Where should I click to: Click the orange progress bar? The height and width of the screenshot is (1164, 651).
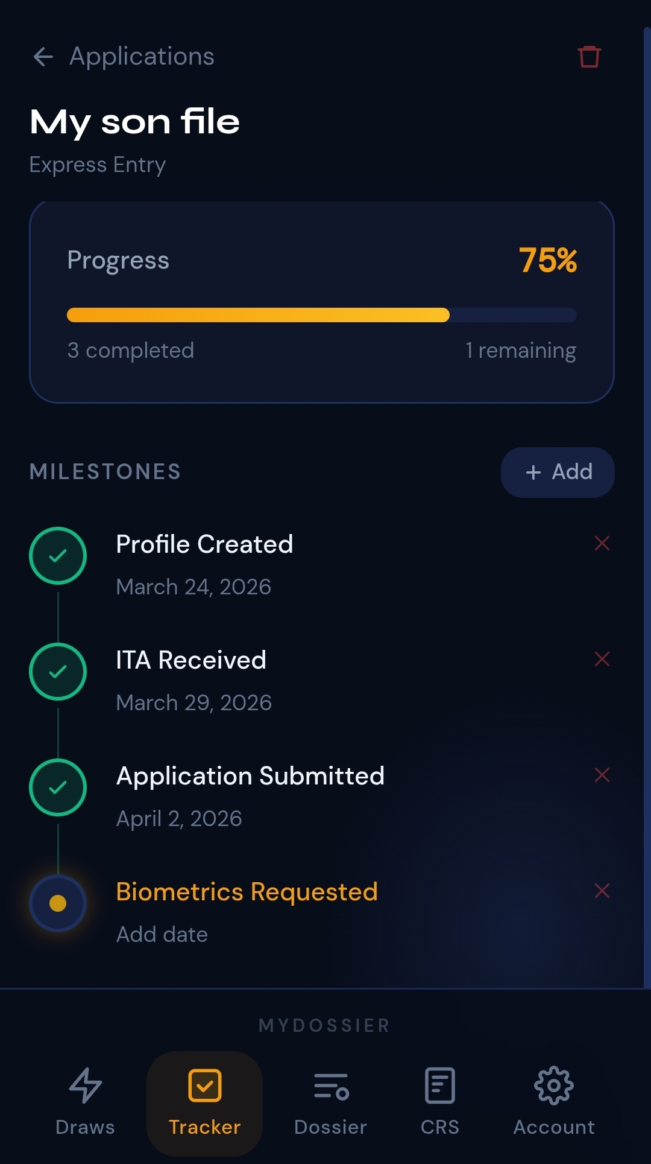click(258, 315)
